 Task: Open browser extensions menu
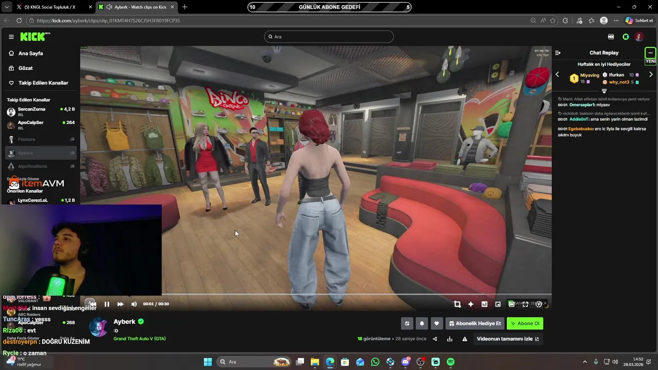point(565,21)
